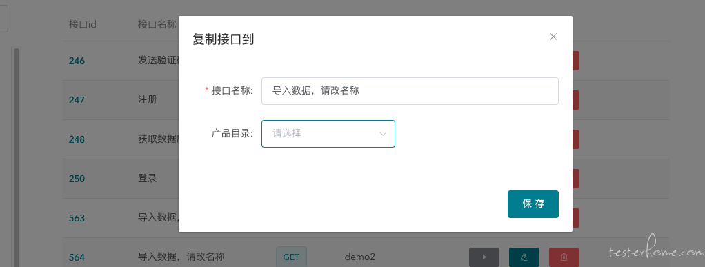Screen dimensions: 705x267
Task: Close the 复制接口到 dialog with X
Action: [553, 37]
